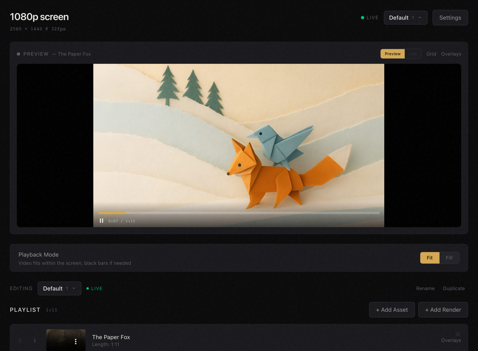This screenshot has width=478, height=351.
Task: Click the green LIVE indicator in the header
Action: tap(369, 18)
